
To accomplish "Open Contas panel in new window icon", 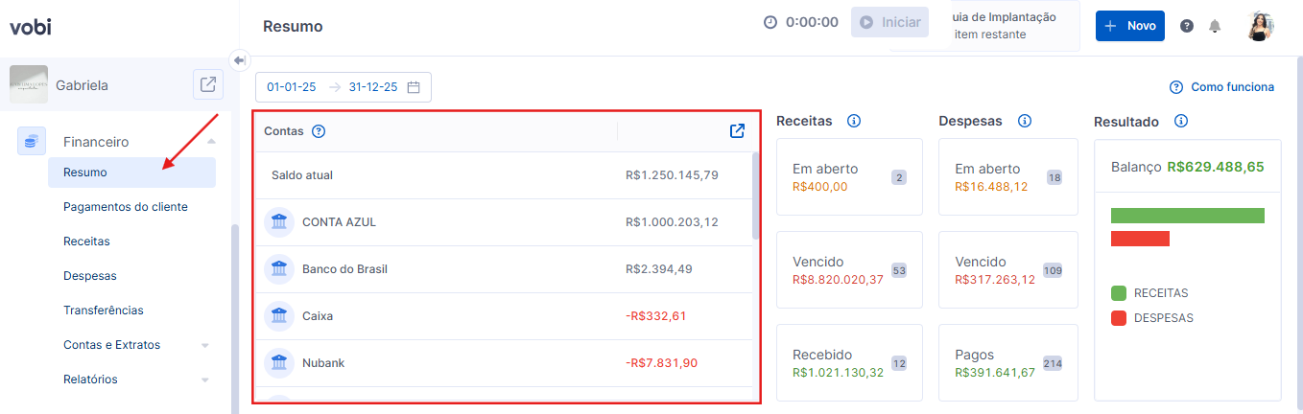I will pos(737,131).
